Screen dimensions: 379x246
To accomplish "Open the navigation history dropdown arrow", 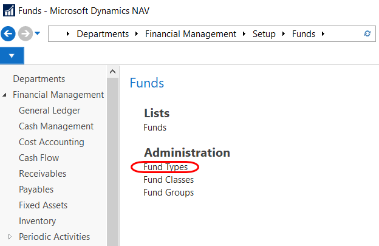I will coord(38,33).
